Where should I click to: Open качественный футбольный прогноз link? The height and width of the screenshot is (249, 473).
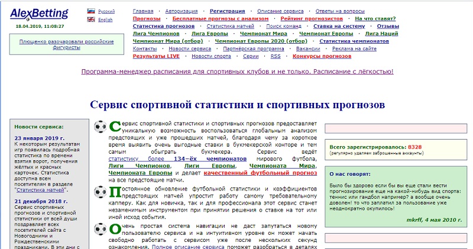point(260,173)
